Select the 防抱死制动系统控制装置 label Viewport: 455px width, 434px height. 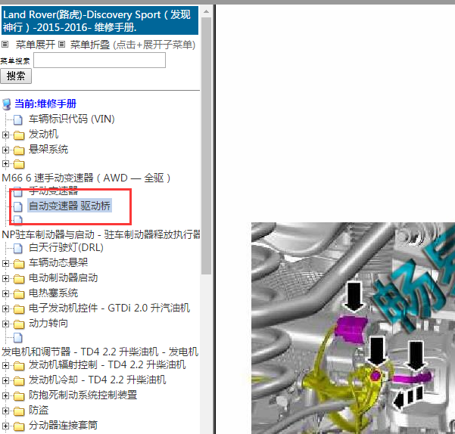(83, 395)
